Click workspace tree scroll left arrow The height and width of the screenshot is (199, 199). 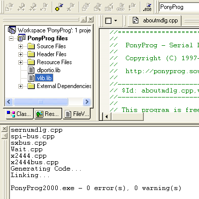(9, 101)
